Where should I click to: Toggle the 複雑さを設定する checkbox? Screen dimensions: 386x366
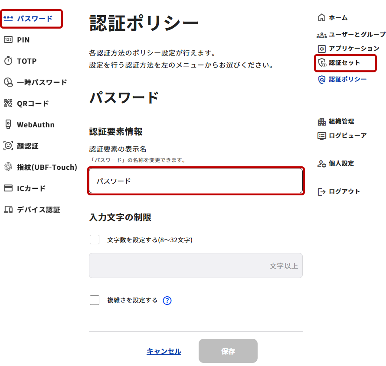pyautogui.click(x=95, y=300)
